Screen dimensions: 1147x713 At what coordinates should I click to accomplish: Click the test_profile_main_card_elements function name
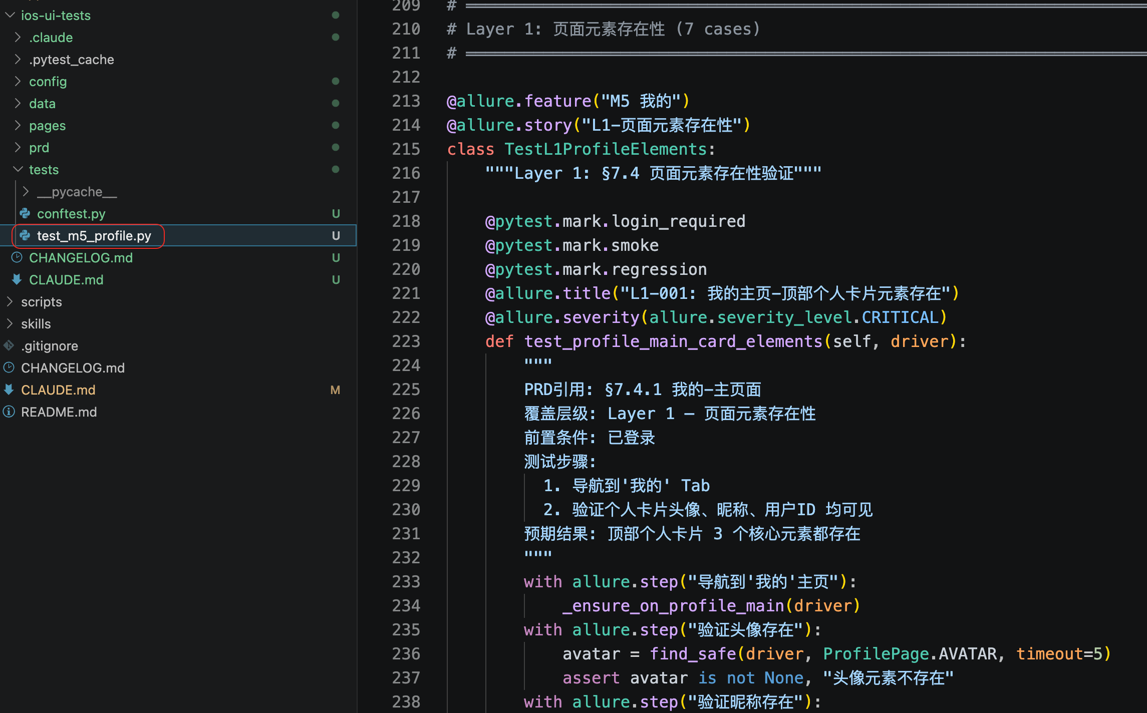click(673, 341)
